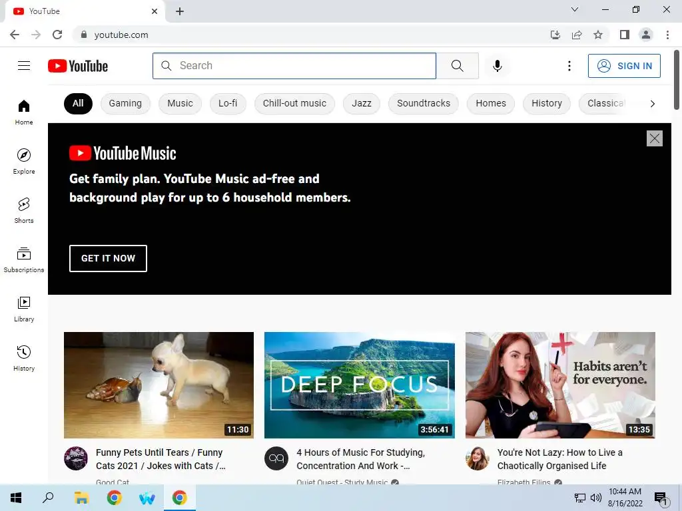This screenshot has width=682, height=511.
Task: Click GET IT NOW button
Action: [x=108, y=258]
